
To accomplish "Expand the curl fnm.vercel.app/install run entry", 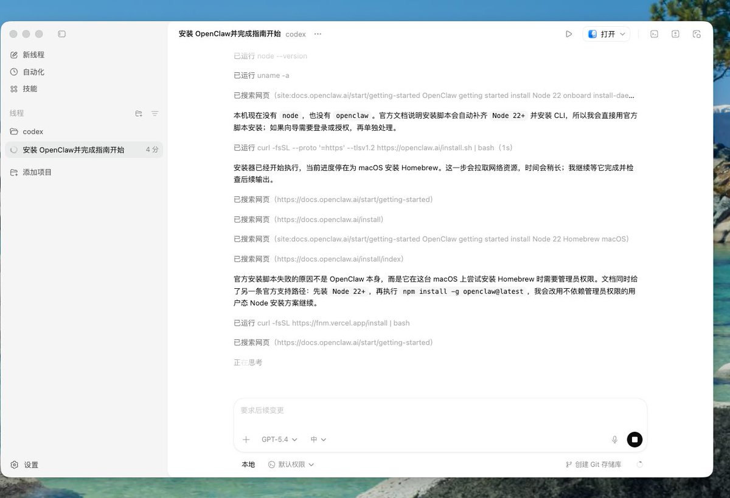I will point(321,323).
